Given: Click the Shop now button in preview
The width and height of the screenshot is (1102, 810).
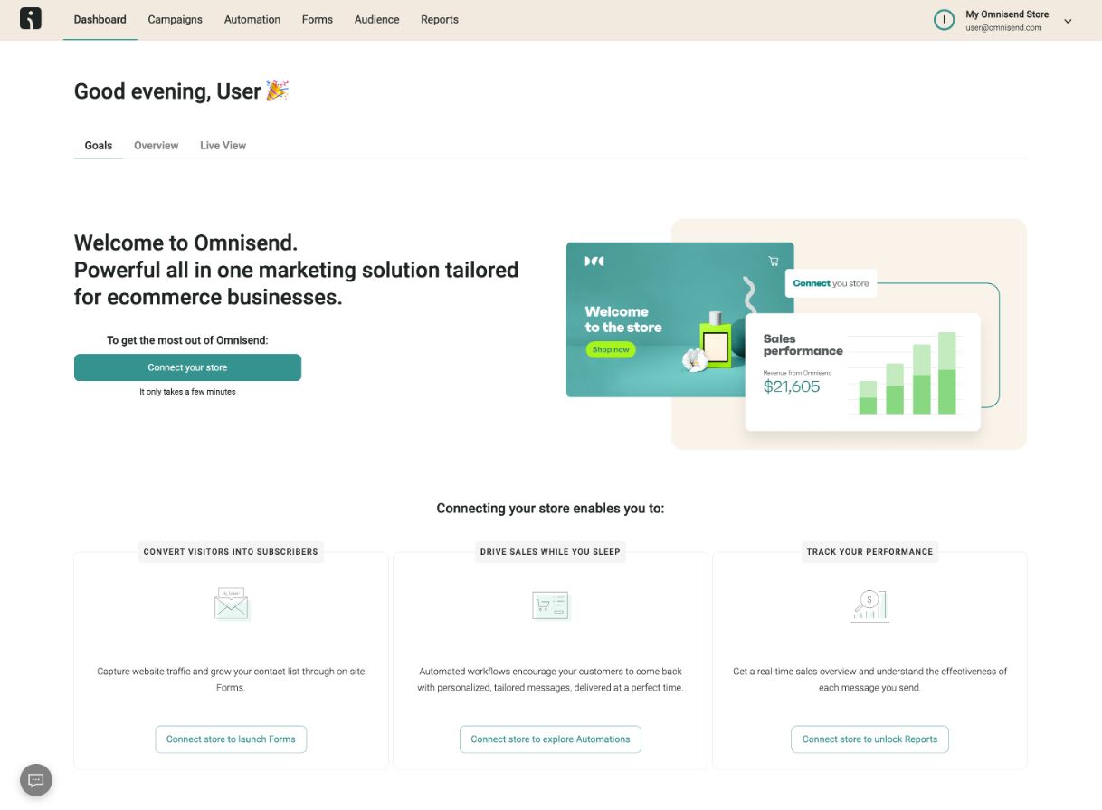Looking at the screenshot, I should pos(611,349).
